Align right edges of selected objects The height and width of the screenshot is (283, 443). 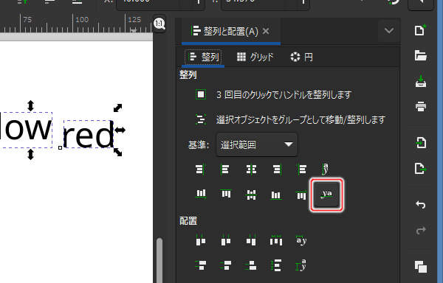pyautogui.click(x=276, y=169)
